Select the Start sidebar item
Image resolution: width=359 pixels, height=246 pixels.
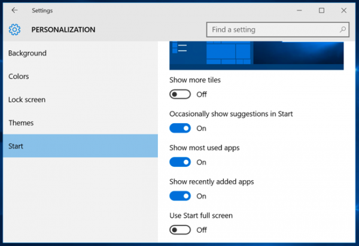coord(80,146)
